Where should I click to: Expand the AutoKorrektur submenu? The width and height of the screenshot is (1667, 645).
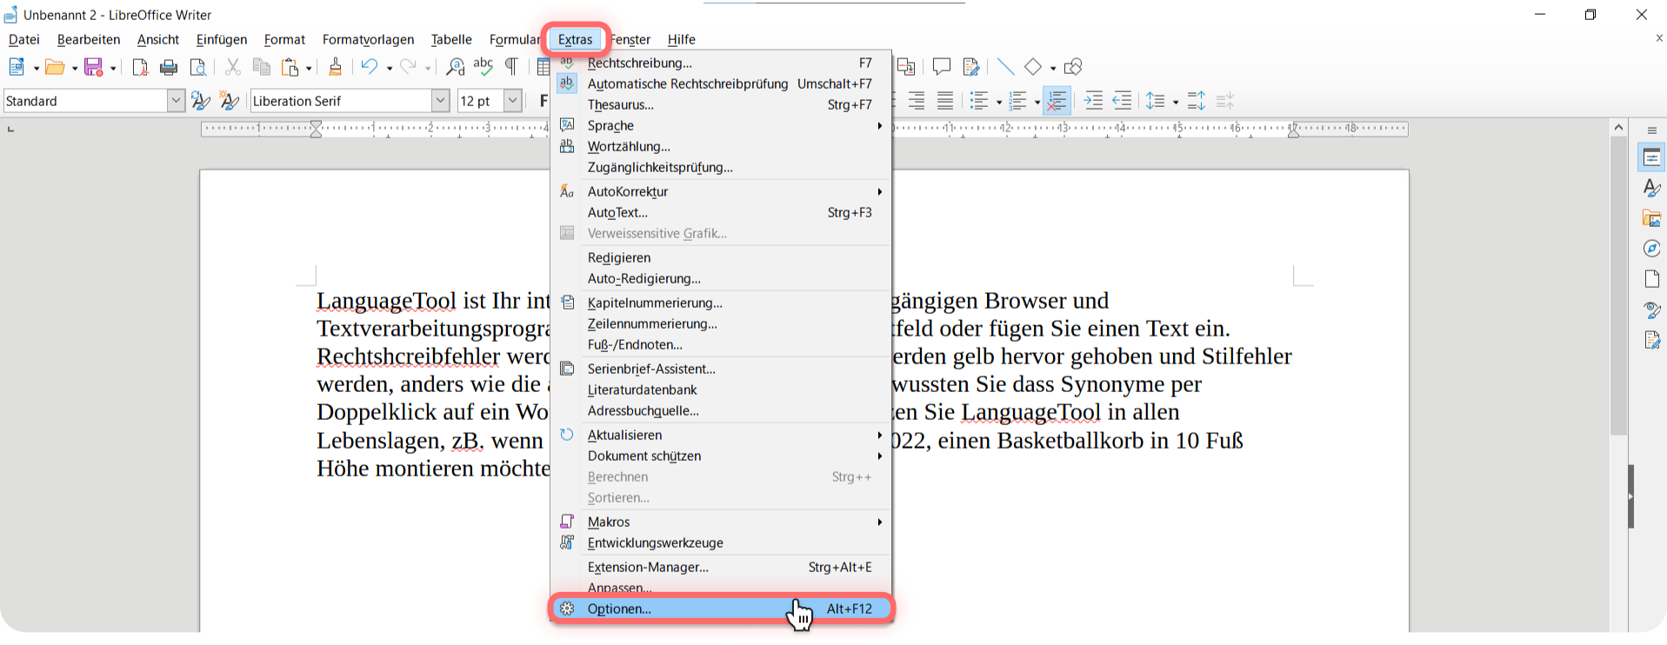click(721, 191)
